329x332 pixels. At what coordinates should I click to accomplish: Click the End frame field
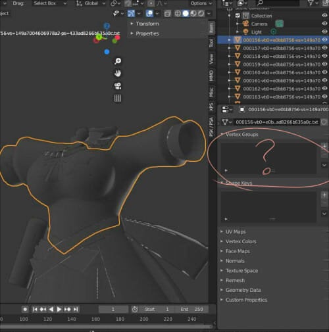(191, 309)
